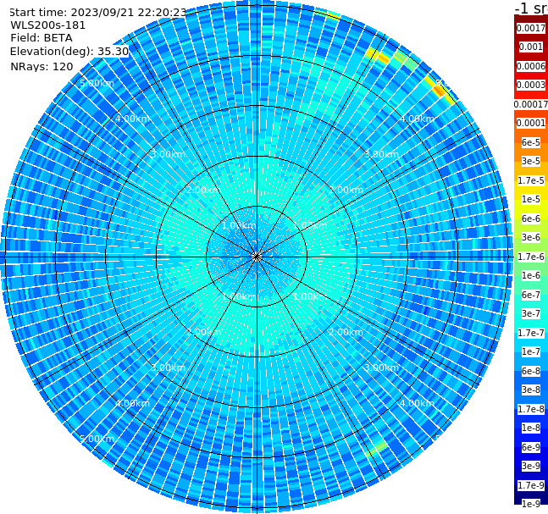Select the lower-left 3.00km range label

click(168, 368)
